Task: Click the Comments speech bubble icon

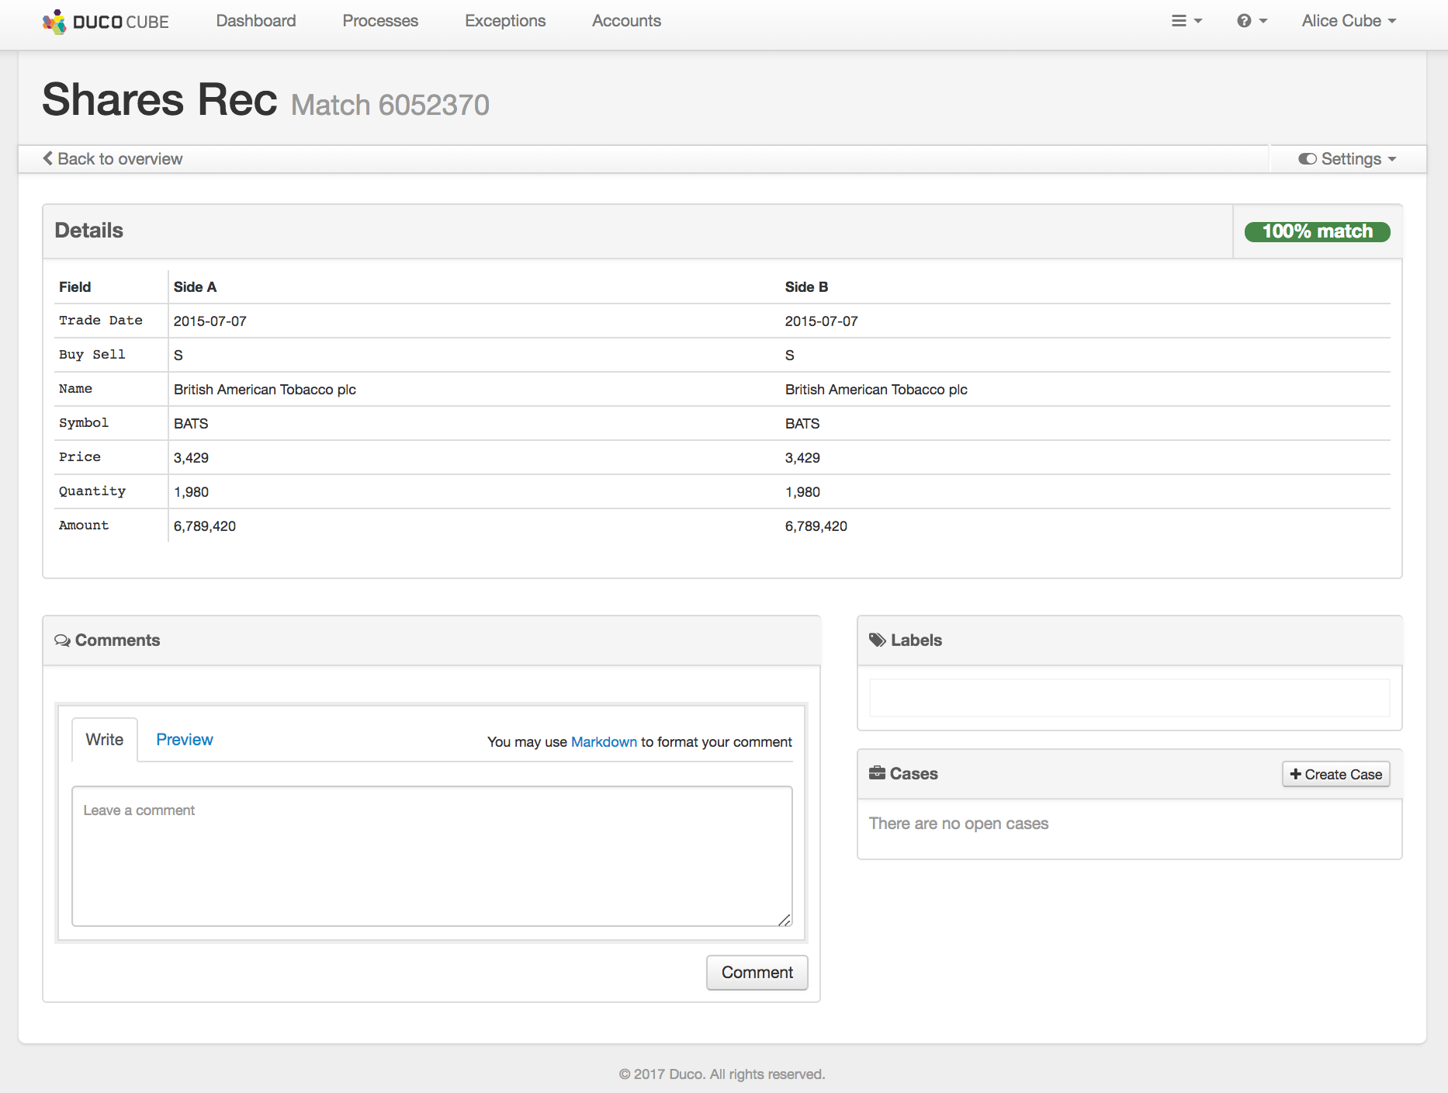Action: (x=62, y=640)
